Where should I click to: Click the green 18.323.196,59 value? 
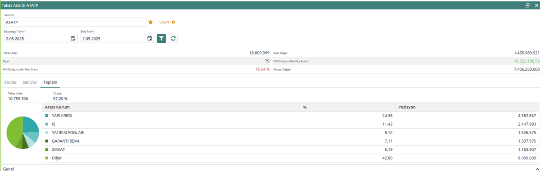[526, 61]
